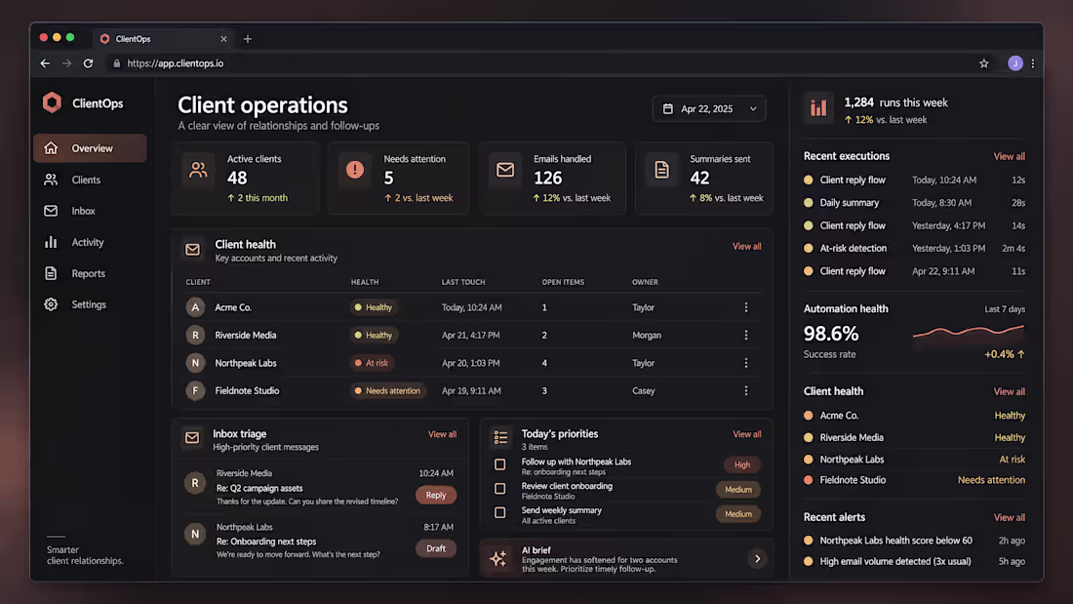Reply to the Q2 campaign assets message
1073x604 pixels.
pyautogui.click(x=436, y=495)
